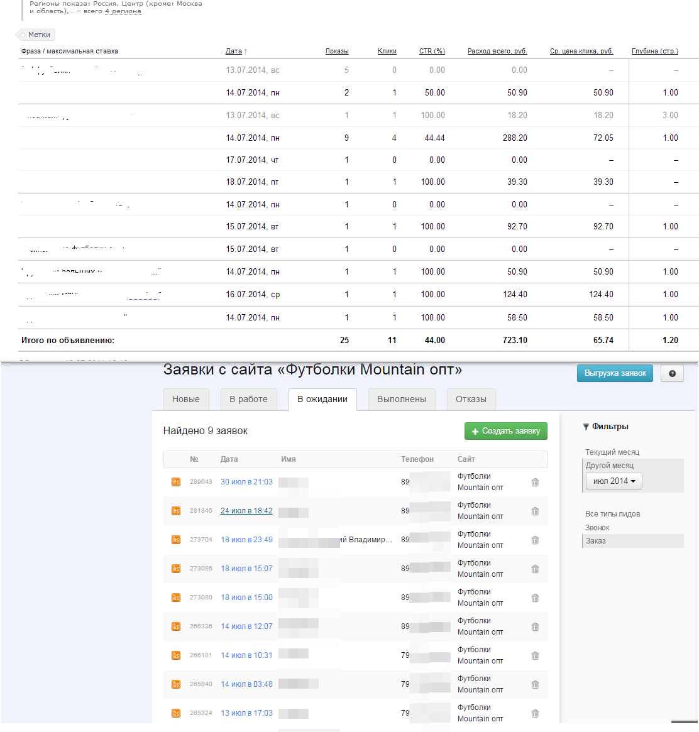
Task: Delete request 273086 with trash icon
Action: click(x=535, y=569)
